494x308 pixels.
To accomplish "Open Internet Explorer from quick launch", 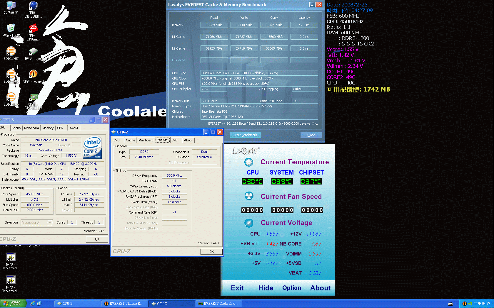I will pyautogui.click(x=33, y=304).
